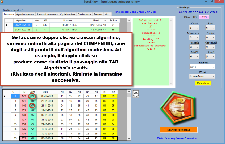Click the ID cell 138
The image size is (225, 144).
(x=24, y=115)
